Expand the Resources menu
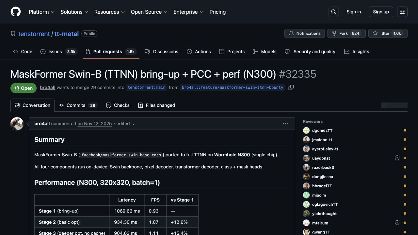Image resolution: width=418 pixels, height=235 pixels. coord(109,12)
